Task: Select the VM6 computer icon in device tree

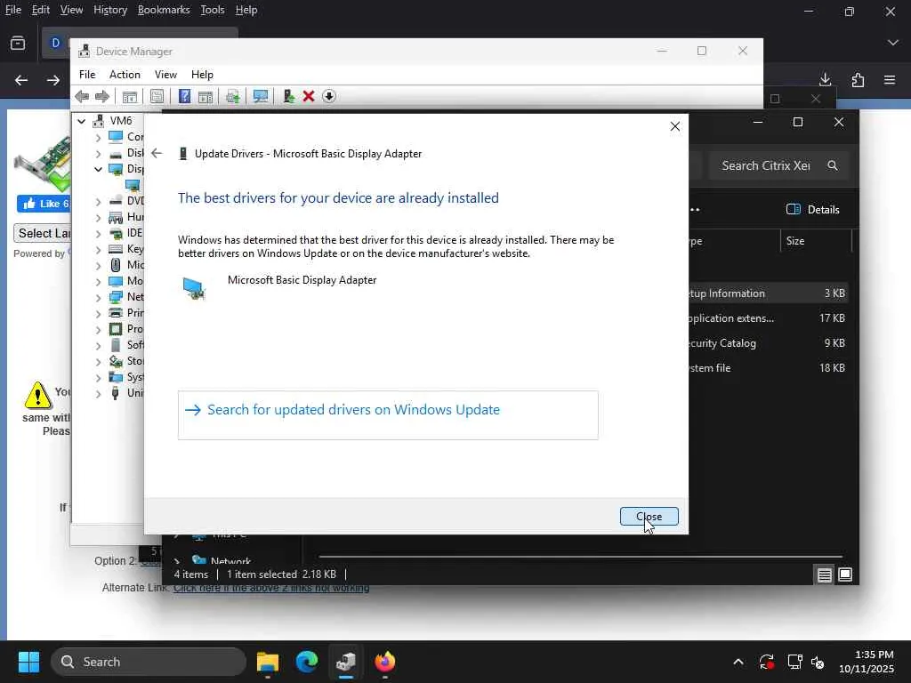Action: pyautogui.click(x=99, y=120)
